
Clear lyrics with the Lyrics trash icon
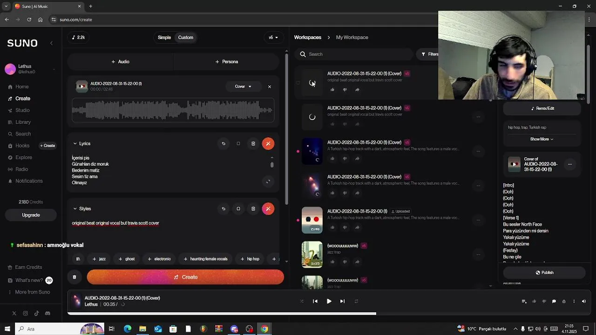tap(253, 144)
